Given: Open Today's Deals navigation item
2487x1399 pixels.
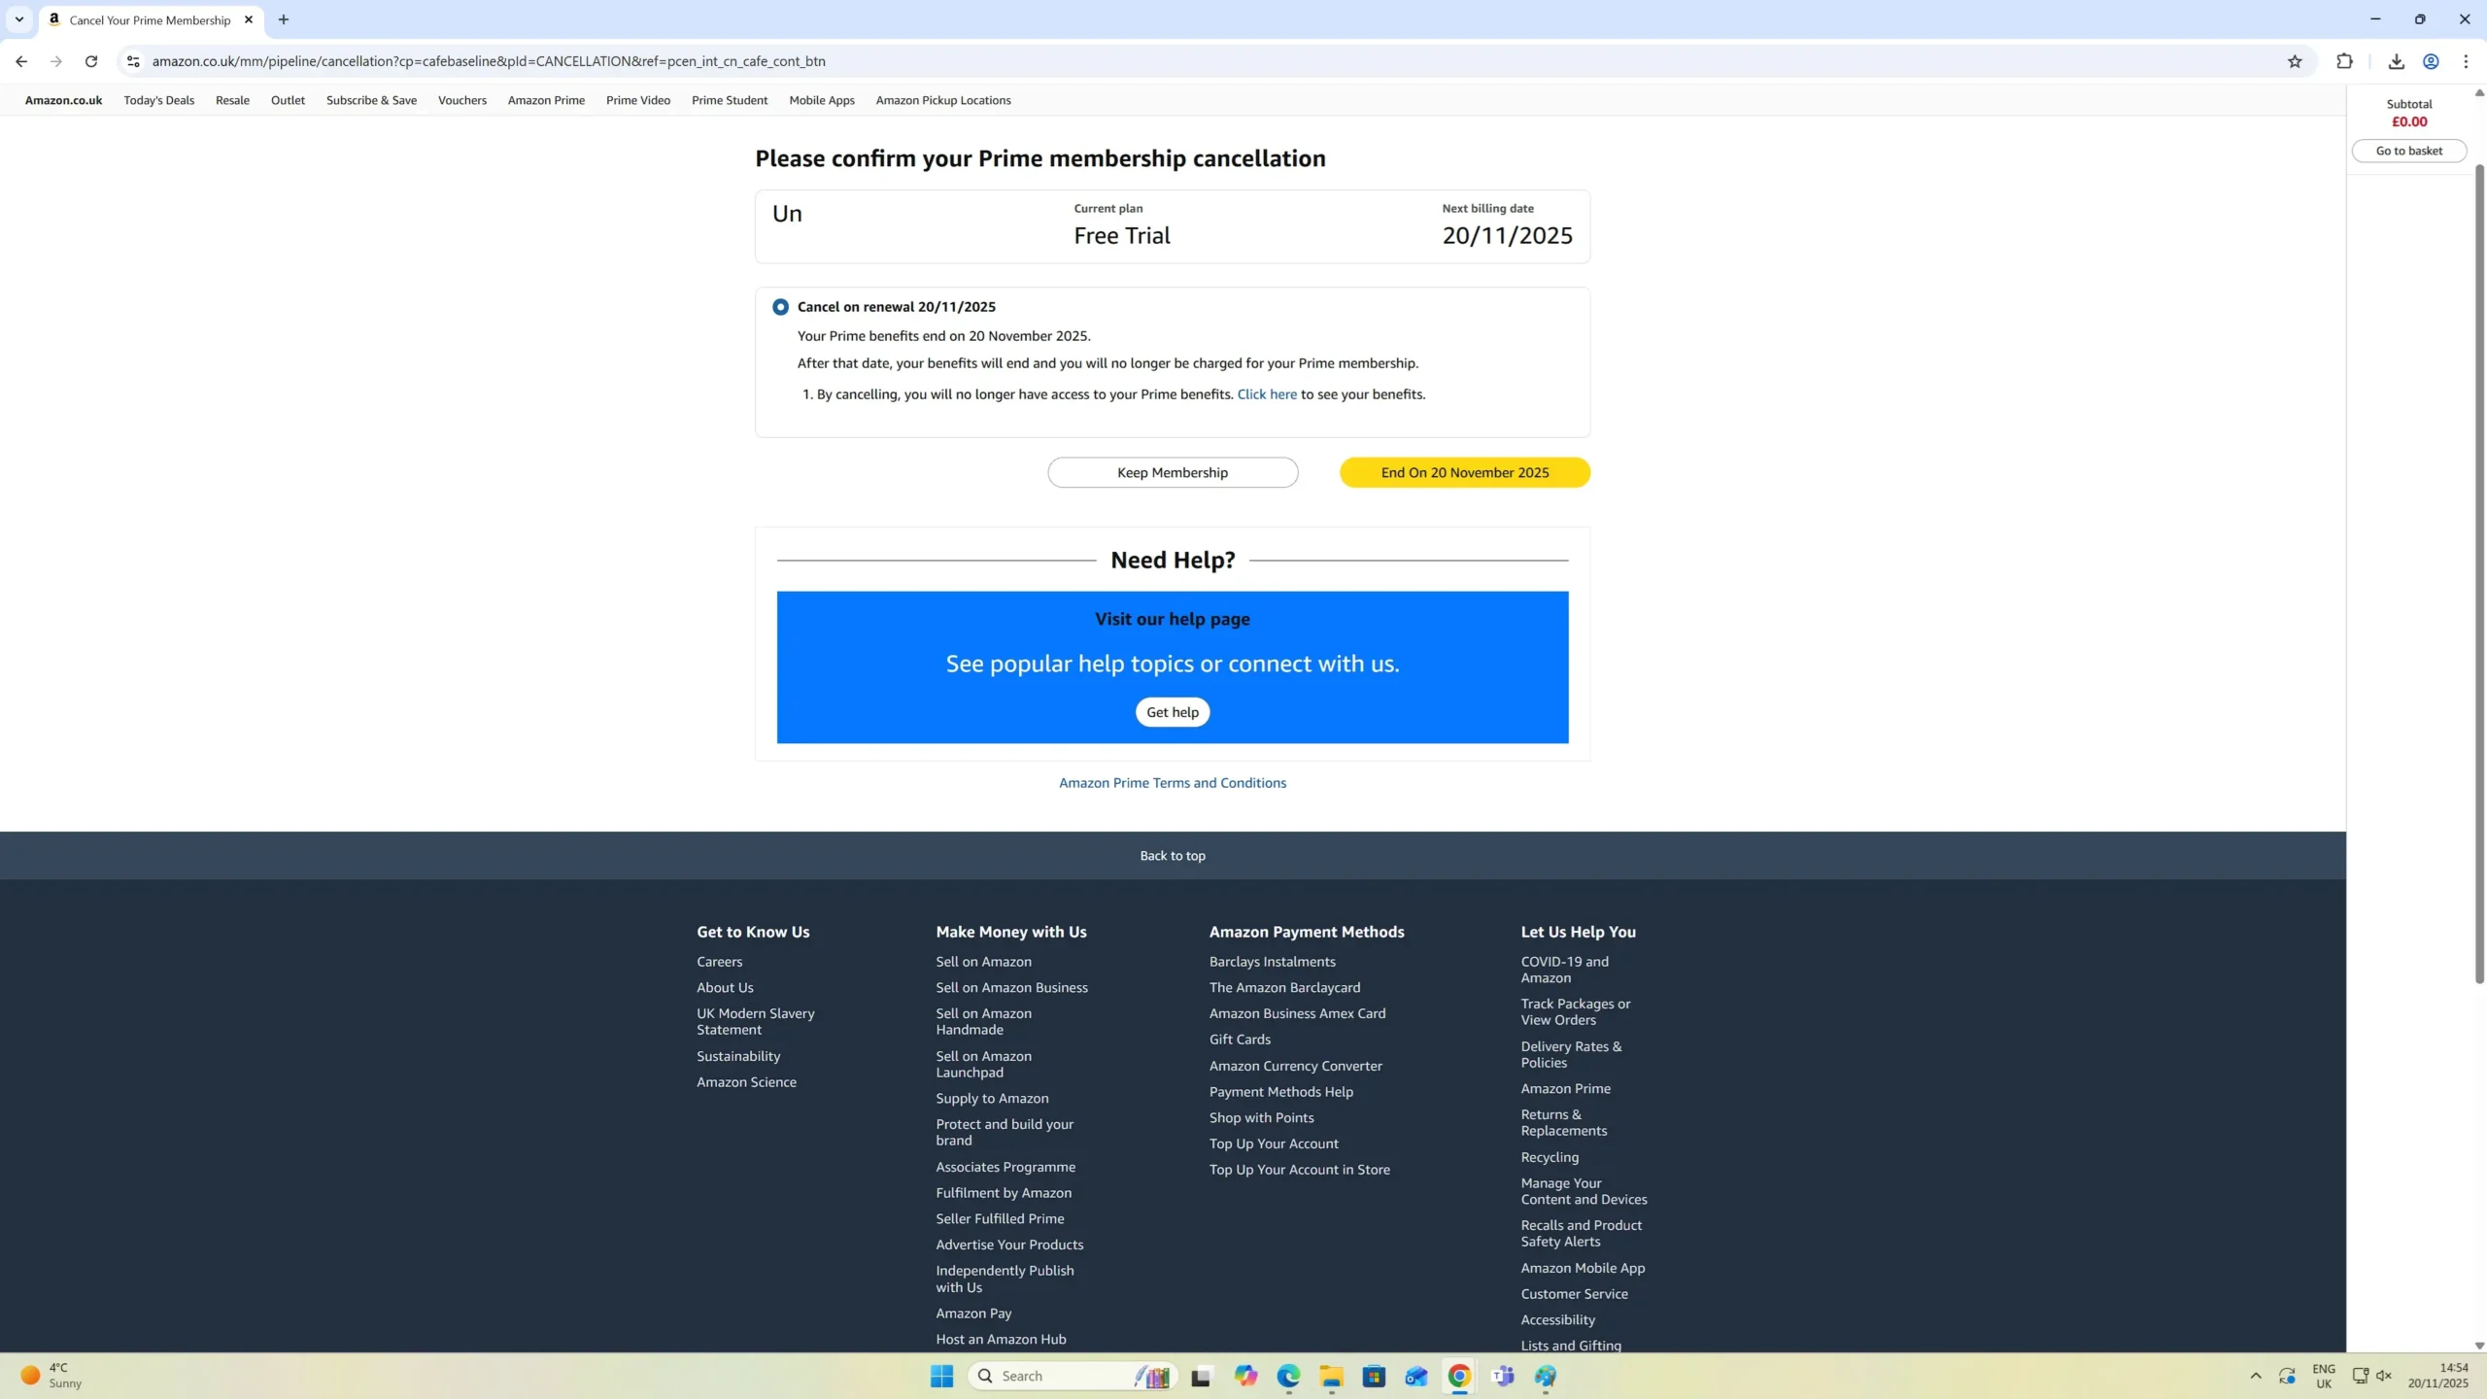Looking at the screenshot, I should point(158,100).
